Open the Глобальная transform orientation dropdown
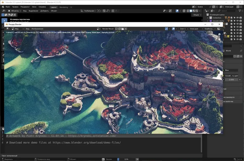 tap(88, 11)
